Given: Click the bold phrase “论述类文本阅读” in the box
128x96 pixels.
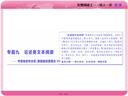Looking at the screenshot, I should [x=76, y=35].
